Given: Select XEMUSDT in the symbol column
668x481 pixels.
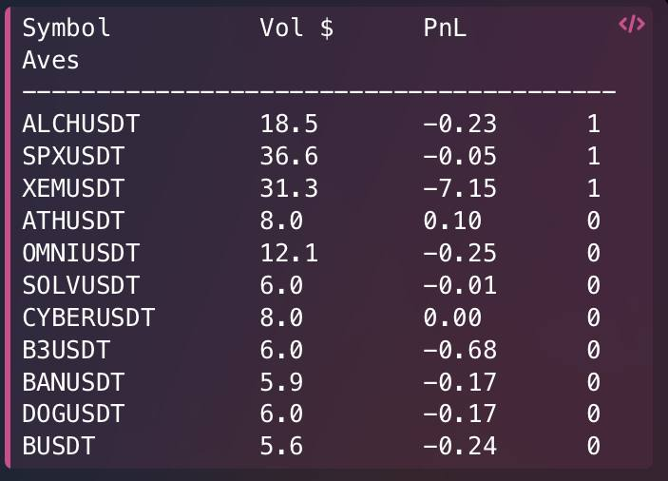Looking at the screenshot, I should point(74,189).
